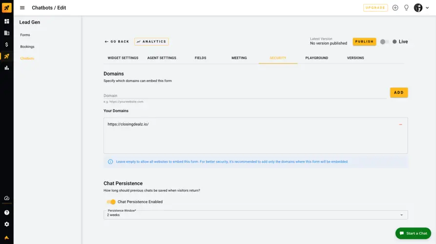Select the rocket Lead Gen sidebar icon
The width and height of the screenshot is (436, 244).
click(x=7, y=56)
